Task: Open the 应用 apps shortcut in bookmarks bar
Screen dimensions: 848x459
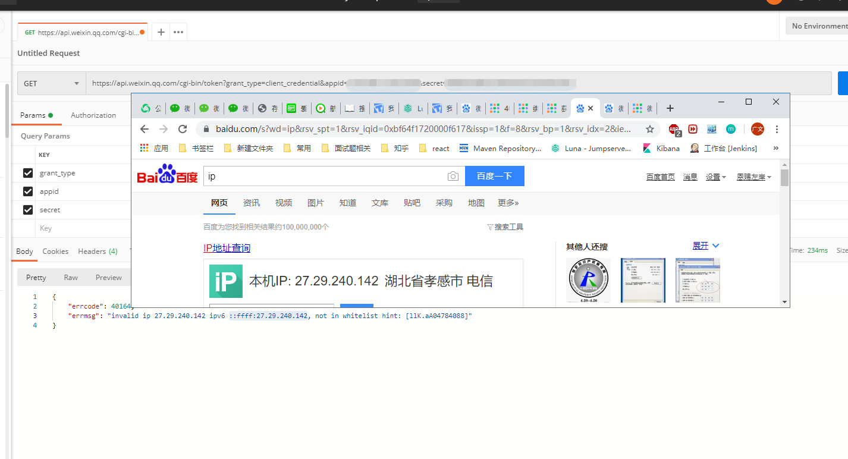Action: pyautogui.click(x=153, y=148)
